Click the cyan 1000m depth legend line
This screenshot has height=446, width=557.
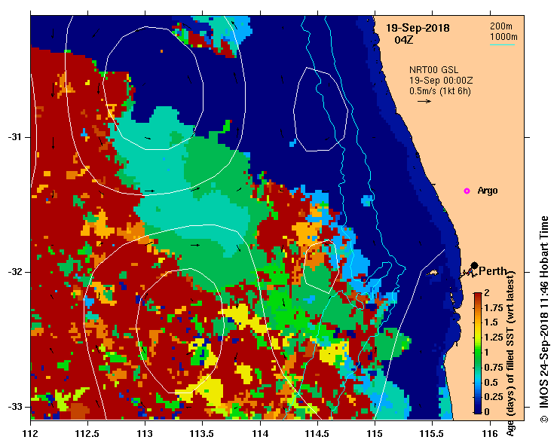502,44
